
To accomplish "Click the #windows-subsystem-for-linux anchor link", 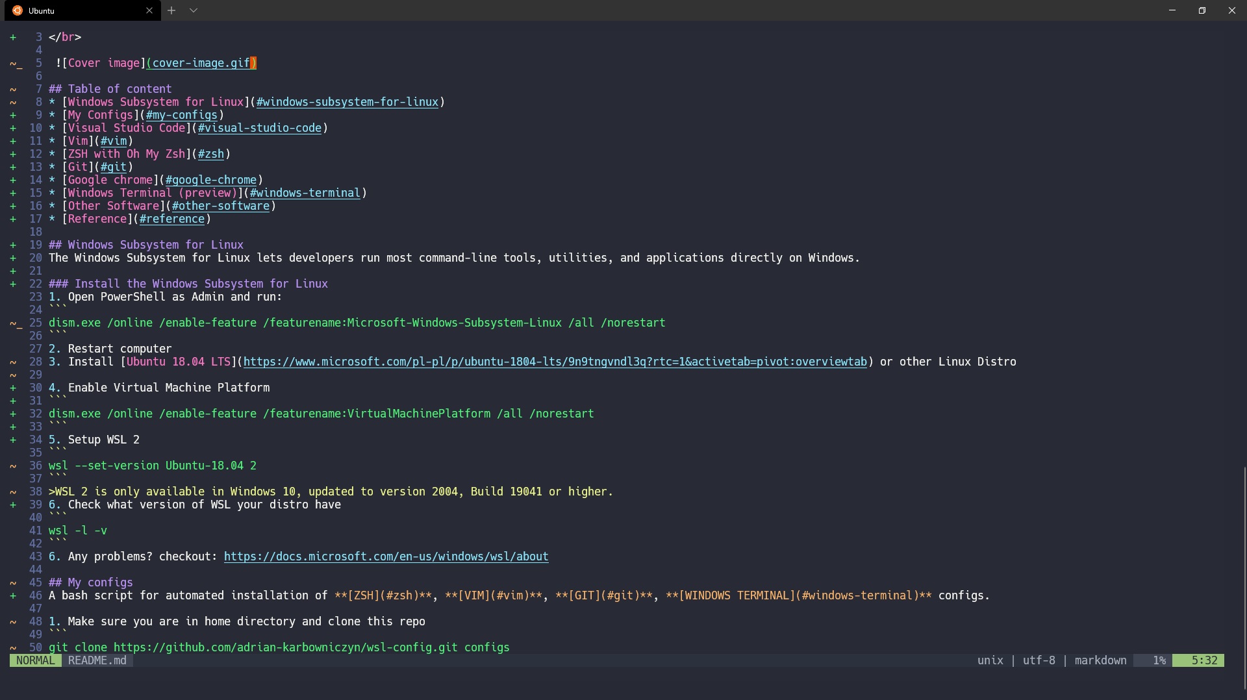I will click(x=347, y=102).
